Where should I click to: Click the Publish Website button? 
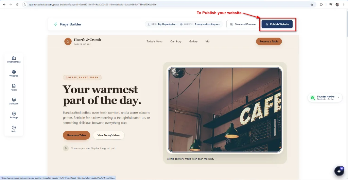pos(277,24)
